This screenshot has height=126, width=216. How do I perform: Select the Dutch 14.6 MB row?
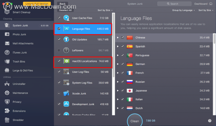[x=164, y=108]
